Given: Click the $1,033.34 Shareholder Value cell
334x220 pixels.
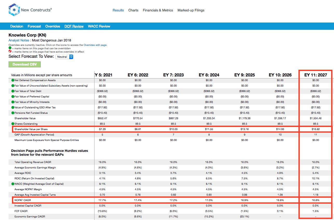Looking at the screenshot, I should [209, 118].
